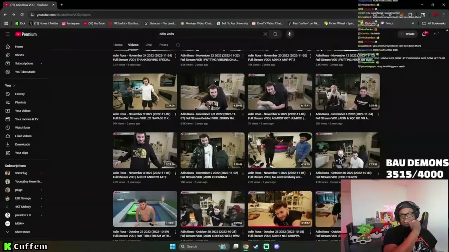The height and width of the screenshot is (252, 449).
Task: Open the Home / Twitter bookmark
Action: point(43,23)
